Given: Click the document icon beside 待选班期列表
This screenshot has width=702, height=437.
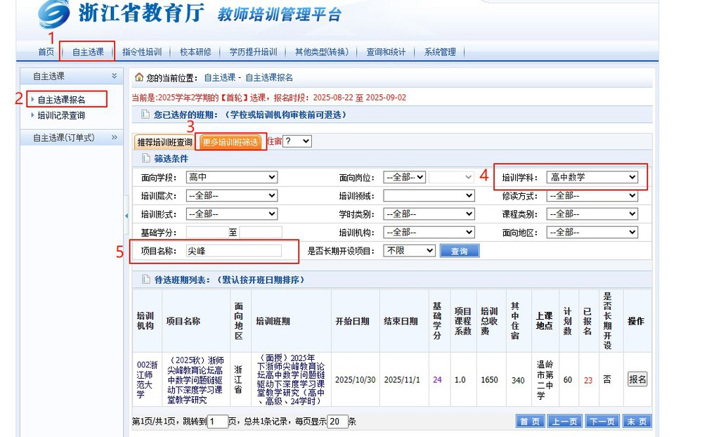Looking at the screenshot, I should [145, 280].
